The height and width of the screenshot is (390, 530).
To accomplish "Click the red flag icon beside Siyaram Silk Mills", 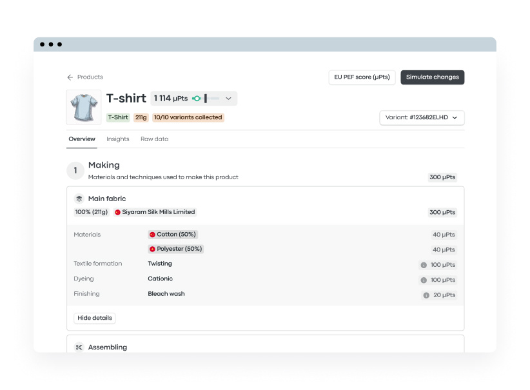I will (117, 212).
